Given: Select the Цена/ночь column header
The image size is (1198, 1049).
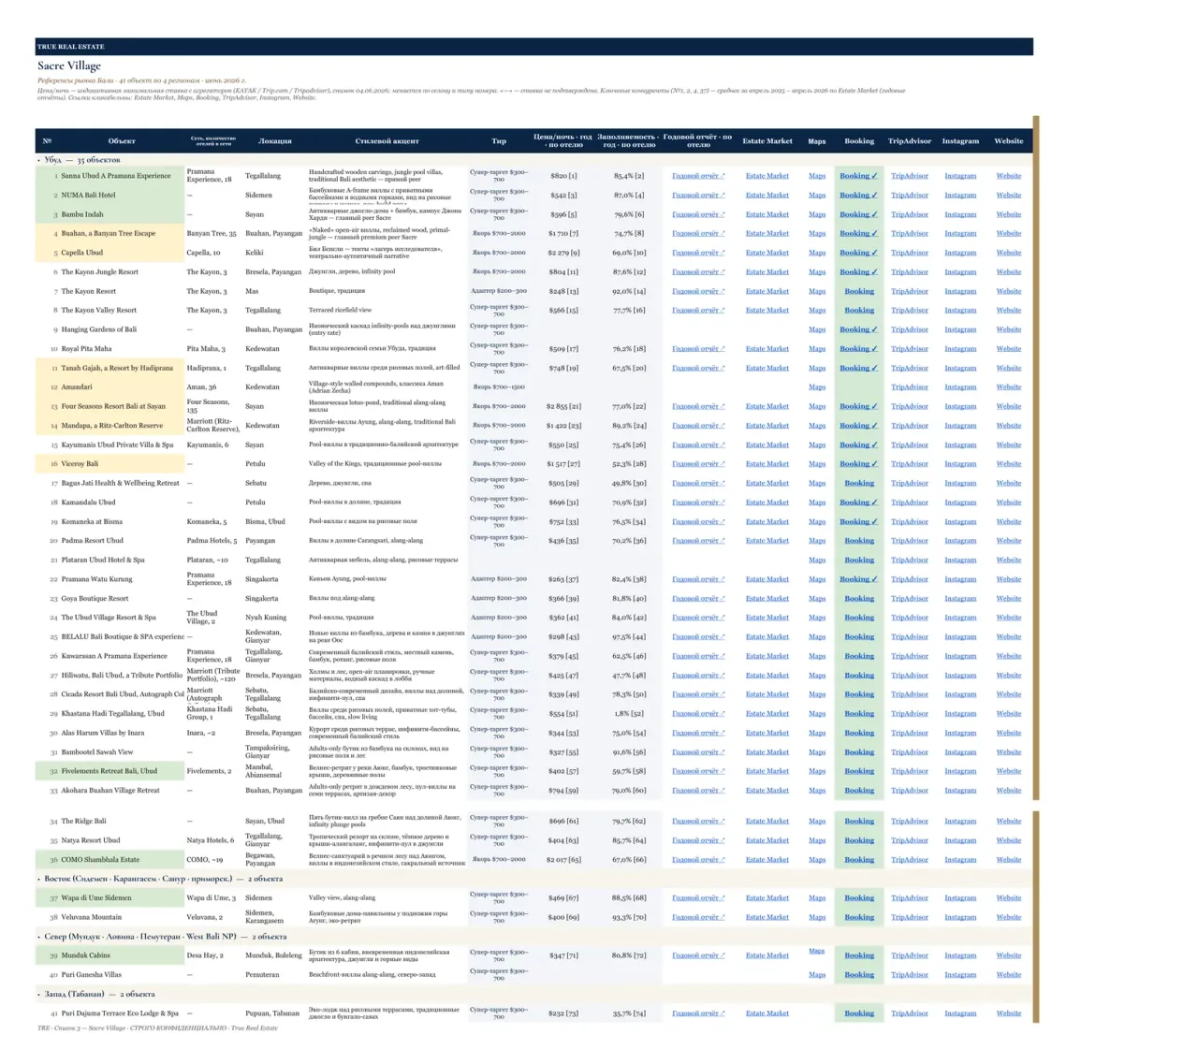Looking at the screenshot, I should pos(562,140).
